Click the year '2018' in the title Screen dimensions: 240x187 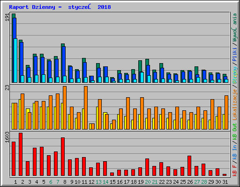104,7
